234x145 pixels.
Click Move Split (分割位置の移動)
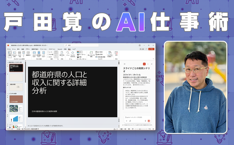click(x=100, y=57)
